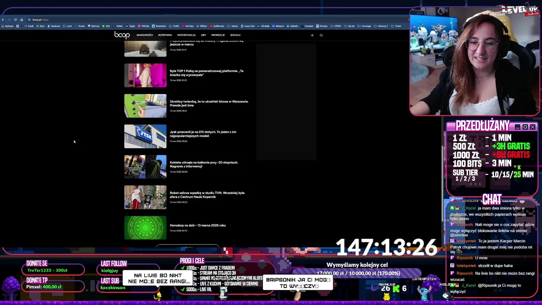Expand the Norwegia bookmarks folder
This screenshot has width=542, height=305.
coord(365,26)
